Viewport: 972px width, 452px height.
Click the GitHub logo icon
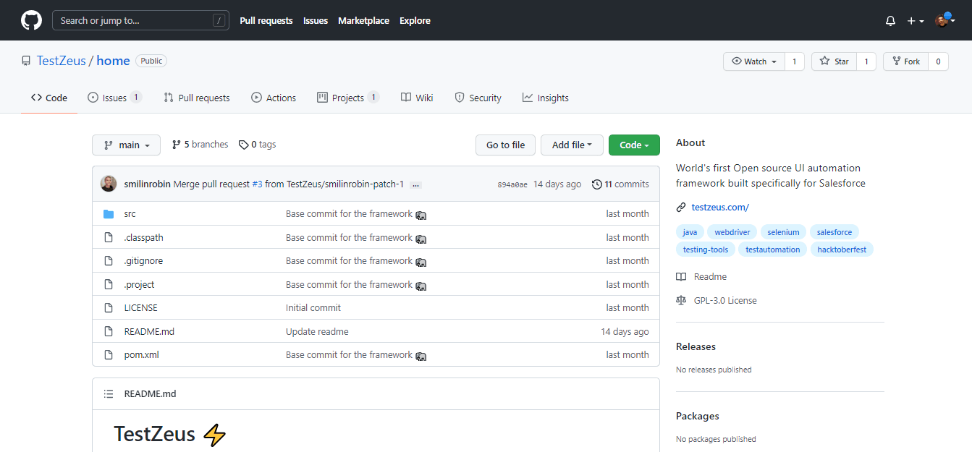pyautogui.click(x=31, y=20)
